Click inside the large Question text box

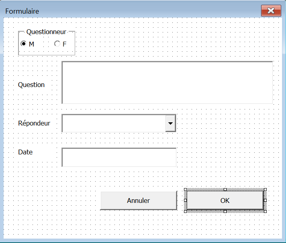(x=167, y=83)
